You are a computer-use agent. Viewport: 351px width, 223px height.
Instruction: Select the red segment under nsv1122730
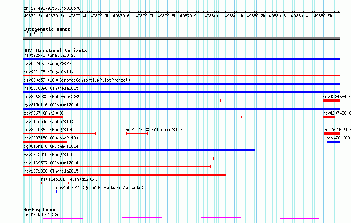coord(137,134)
